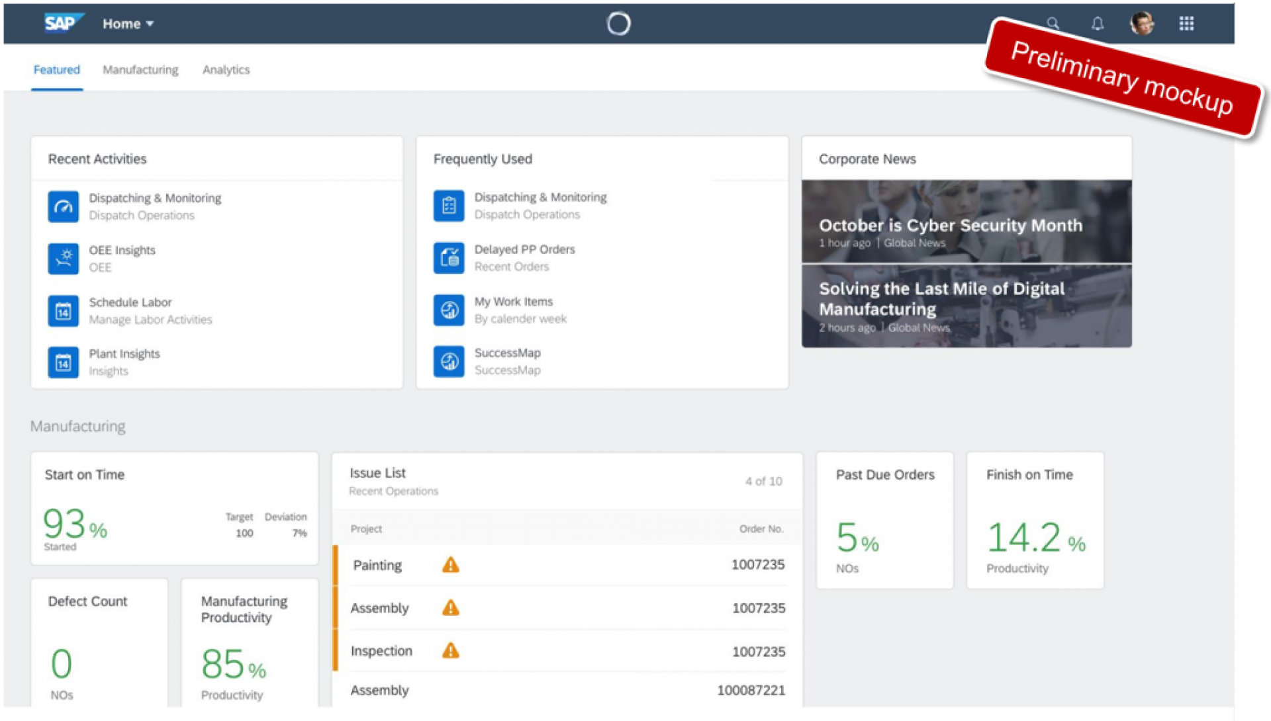Click Delayed PP Orders icon

click(449, 258)
